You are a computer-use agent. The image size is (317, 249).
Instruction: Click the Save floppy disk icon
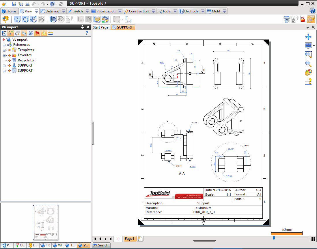point(14,4)
